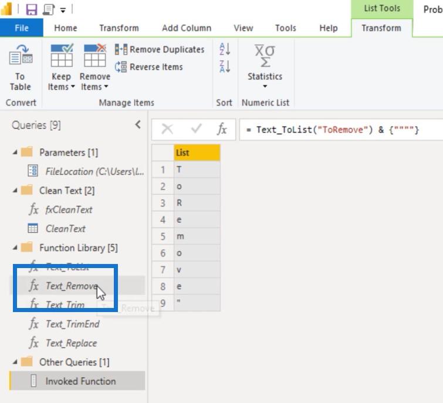Click Reverse Items
Screen dimensions: 443x403
click(149, 67)
